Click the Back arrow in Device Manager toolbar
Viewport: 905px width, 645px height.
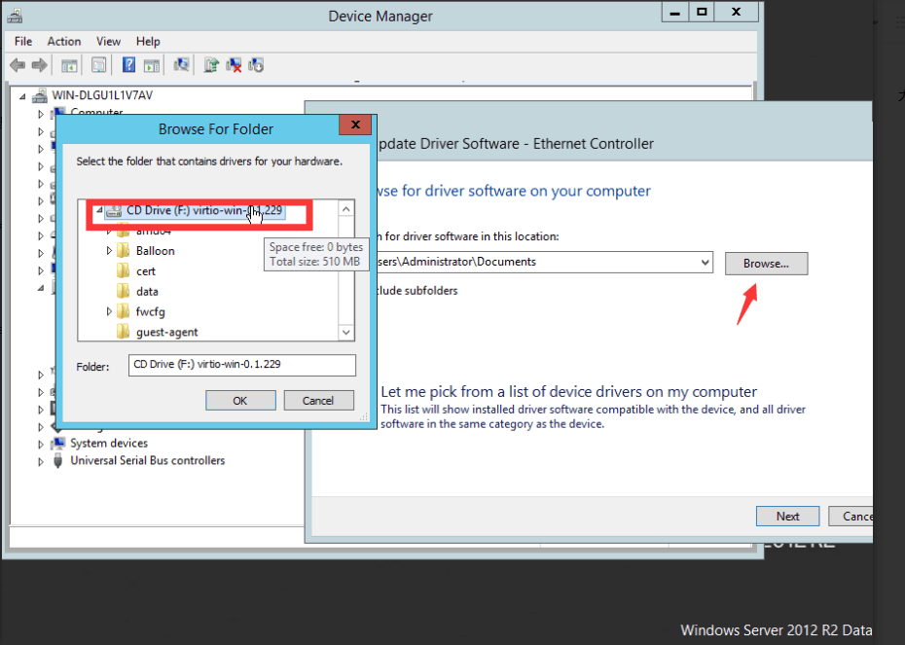click(18, 65)
